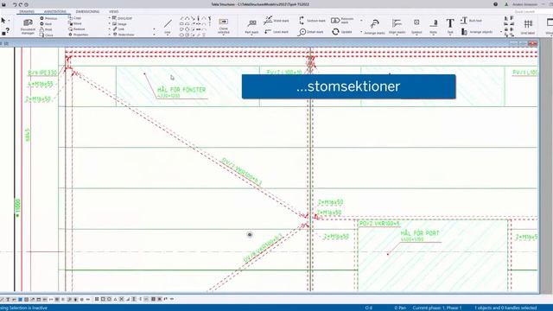This screenshot has width=553, height=311.
Task: Open the Document manager
Action: click(28, 27)
